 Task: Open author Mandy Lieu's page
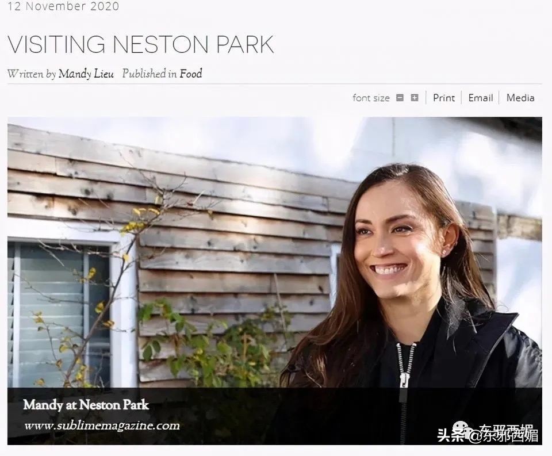[86, 74]
